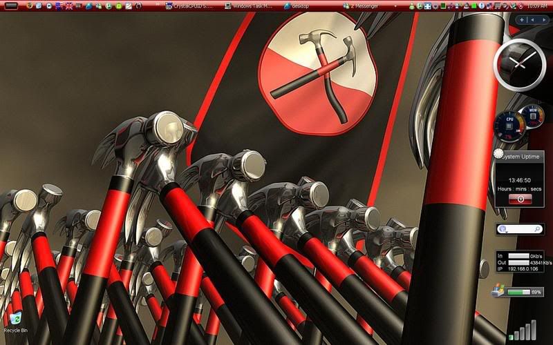
Task: Click the green uTorrent tray icon
Action: [x=420, y=6]
